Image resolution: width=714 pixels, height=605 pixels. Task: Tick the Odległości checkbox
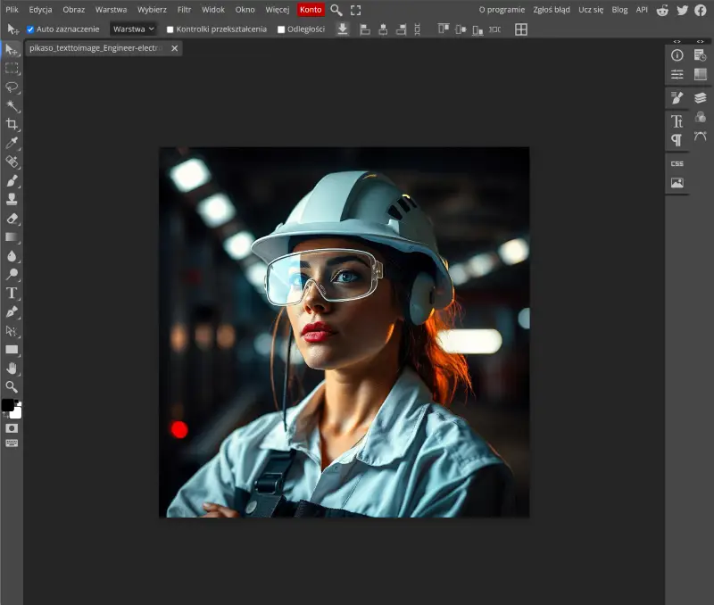281,29
